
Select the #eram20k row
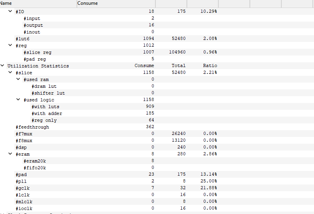(35, 161)
